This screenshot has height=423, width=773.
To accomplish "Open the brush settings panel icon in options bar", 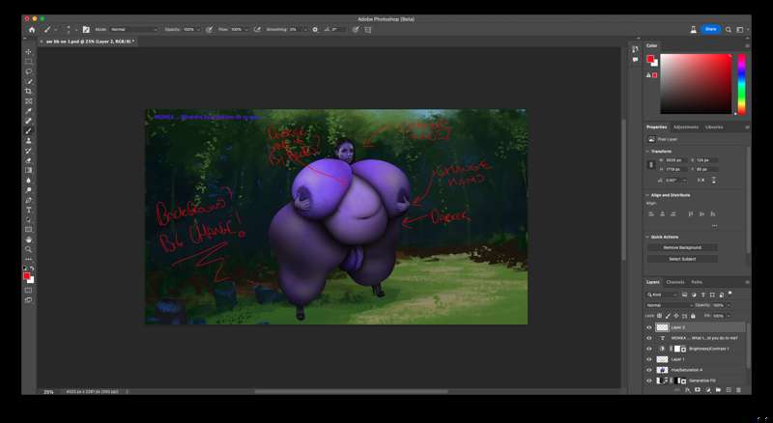I will 86,30.
